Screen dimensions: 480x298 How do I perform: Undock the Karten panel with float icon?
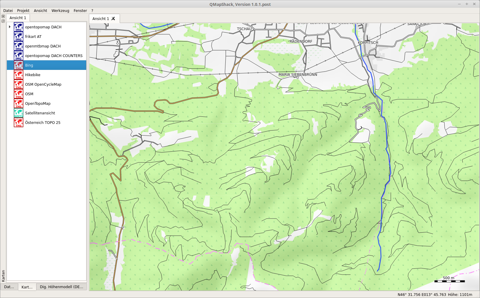coord(3,21)
